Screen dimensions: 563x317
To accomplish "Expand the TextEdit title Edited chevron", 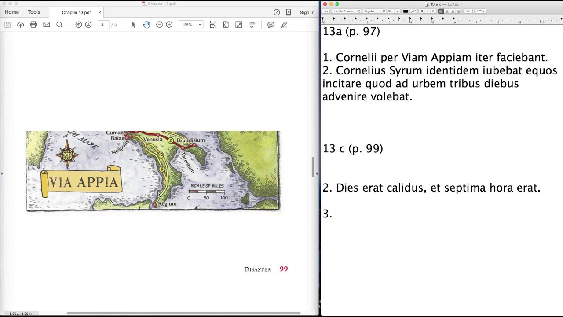I will click(x=461, y=4).
